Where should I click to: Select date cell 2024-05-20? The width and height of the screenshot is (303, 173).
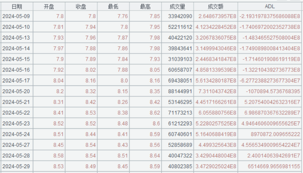[16, 91]
